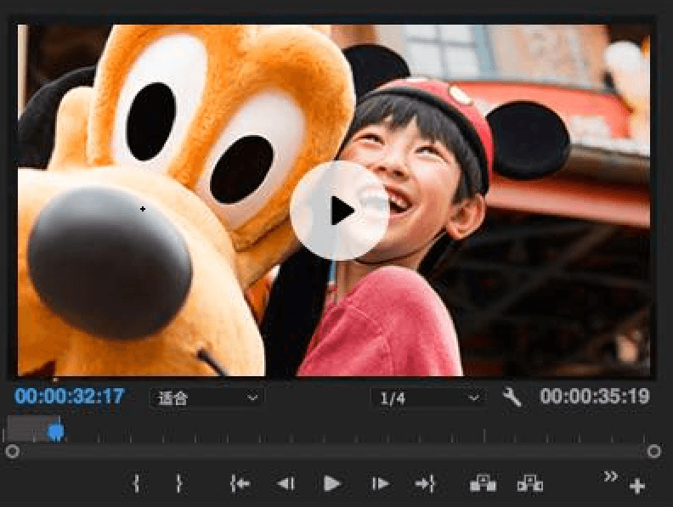The width and height of the screenshot is (673, 507).
Task: Jump to the Out point
Action: 426,484
